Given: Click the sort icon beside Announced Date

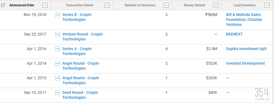Looking at the screenshot, I should (x=3, y=6).
